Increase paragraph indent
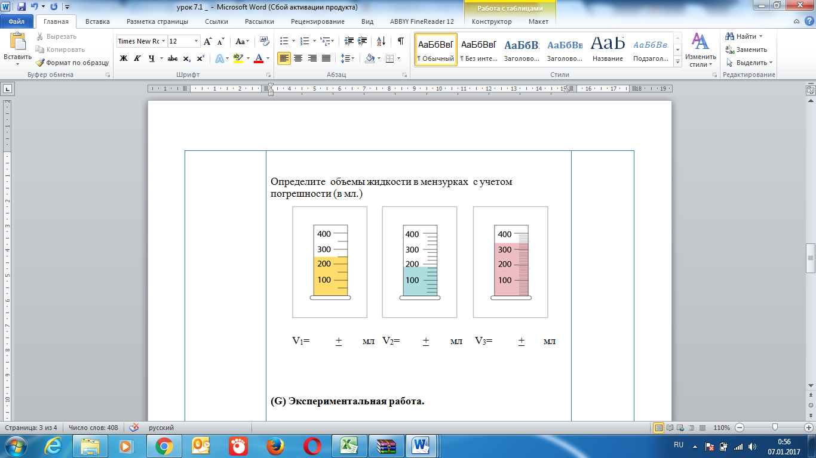 point(363,41)
